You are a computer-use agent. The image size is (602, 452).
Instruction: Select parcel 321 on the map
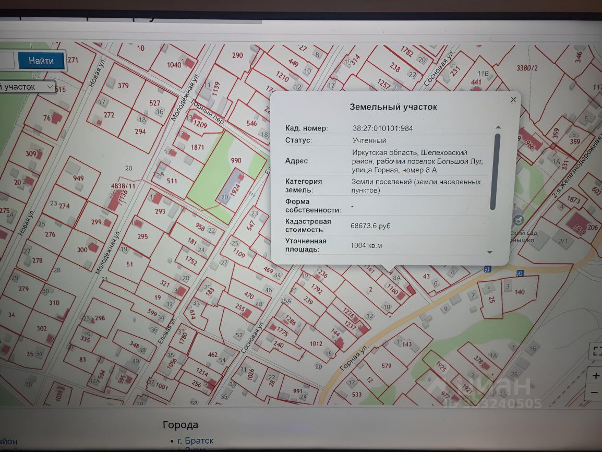(x=165, y=283)
